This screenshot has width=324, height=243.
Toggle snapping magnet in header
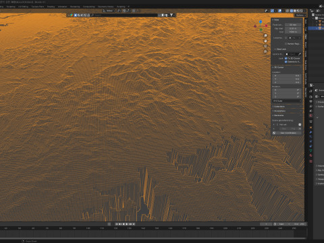coord(124,11)
